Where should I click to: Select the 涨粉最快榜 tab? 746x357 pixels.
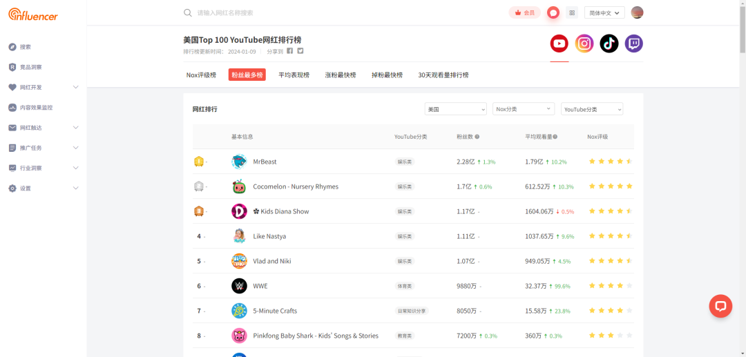(341, 75)
